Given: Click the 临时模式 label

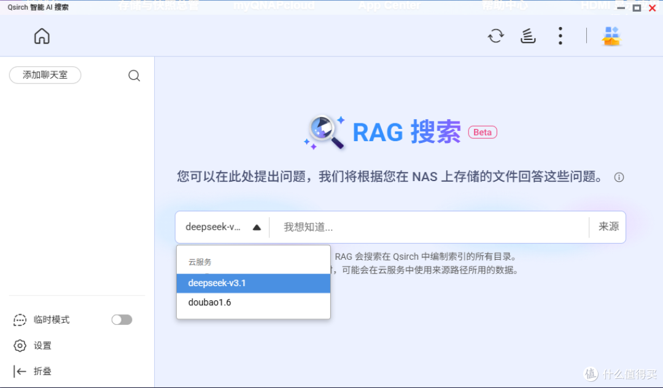Looking at the screenshot, I should coord(52,320).
